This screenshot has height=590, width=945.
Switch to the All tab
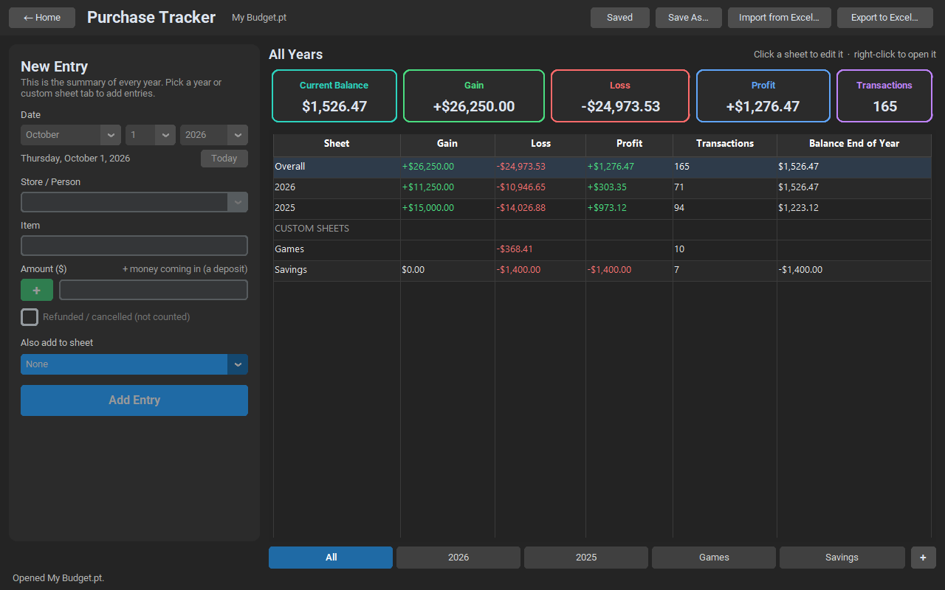pos(331,558)
